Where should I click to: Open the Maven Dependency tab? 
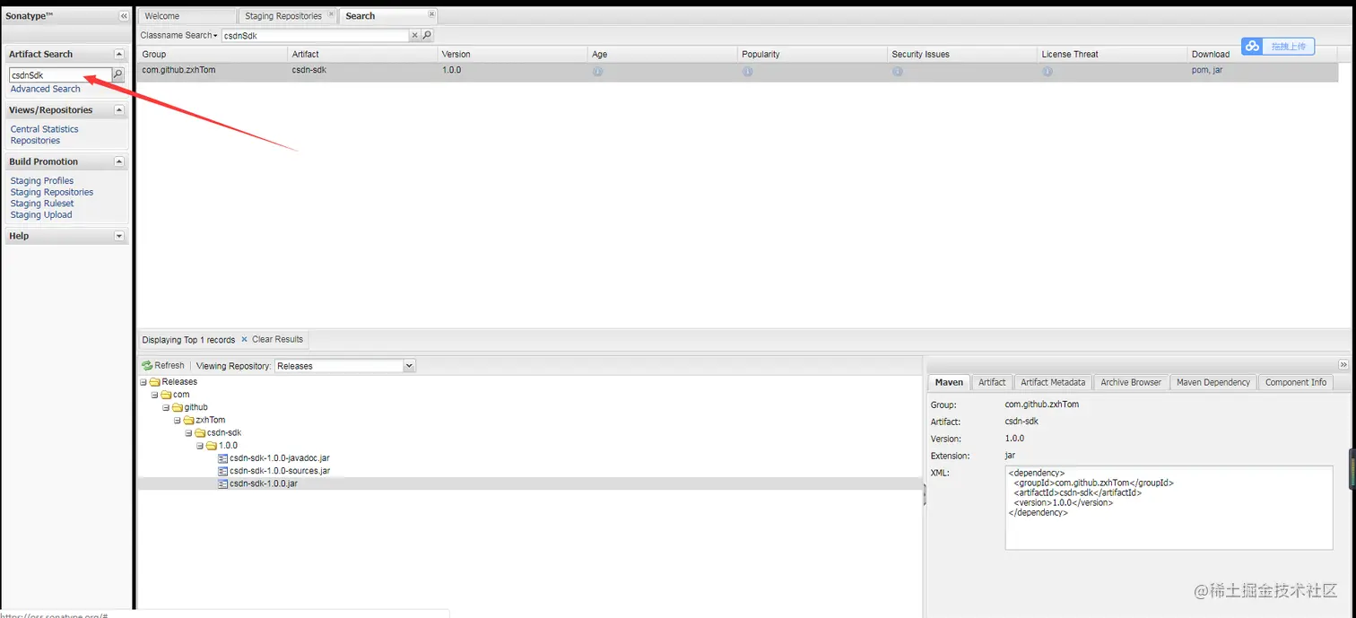coord(1213,382)
